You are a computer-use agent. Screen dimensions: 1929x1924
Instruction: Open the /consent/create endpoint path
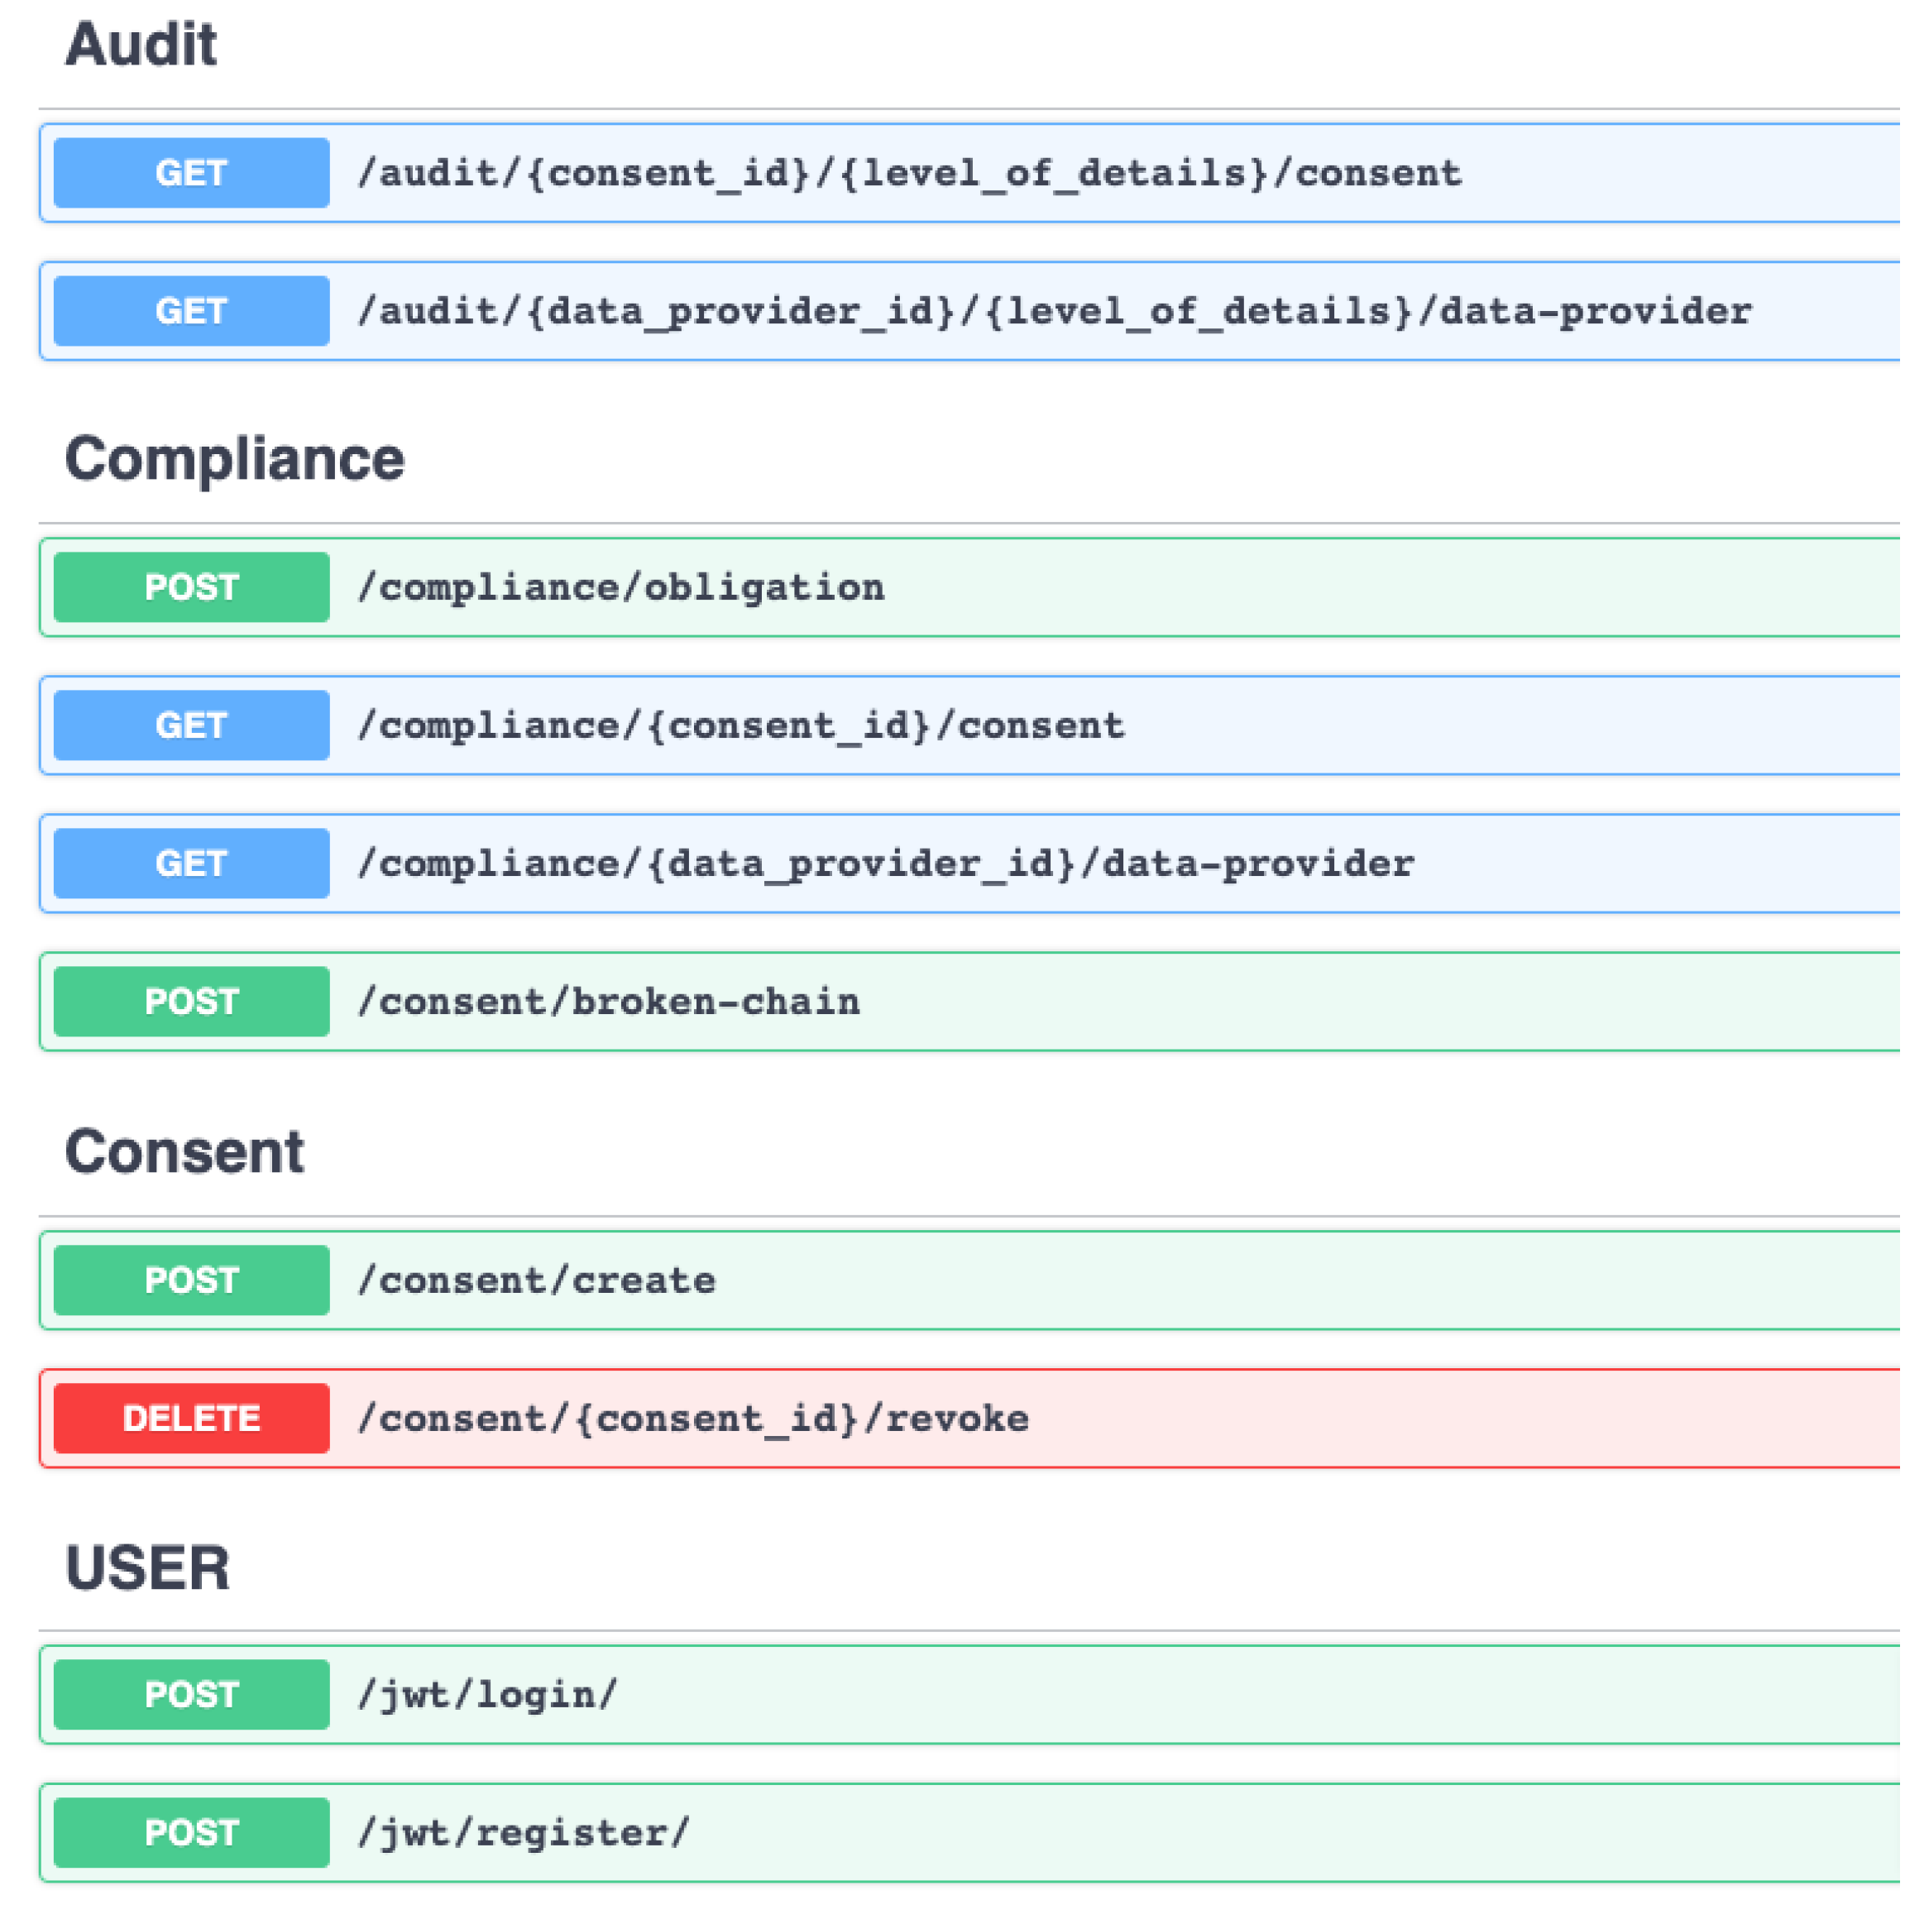pos(537,1281)
